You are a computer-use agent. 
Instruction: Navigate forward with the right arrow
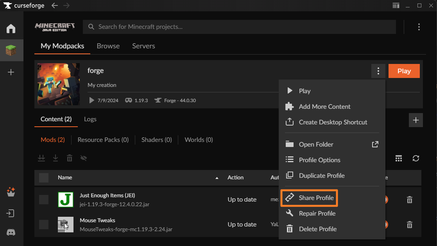66,5
